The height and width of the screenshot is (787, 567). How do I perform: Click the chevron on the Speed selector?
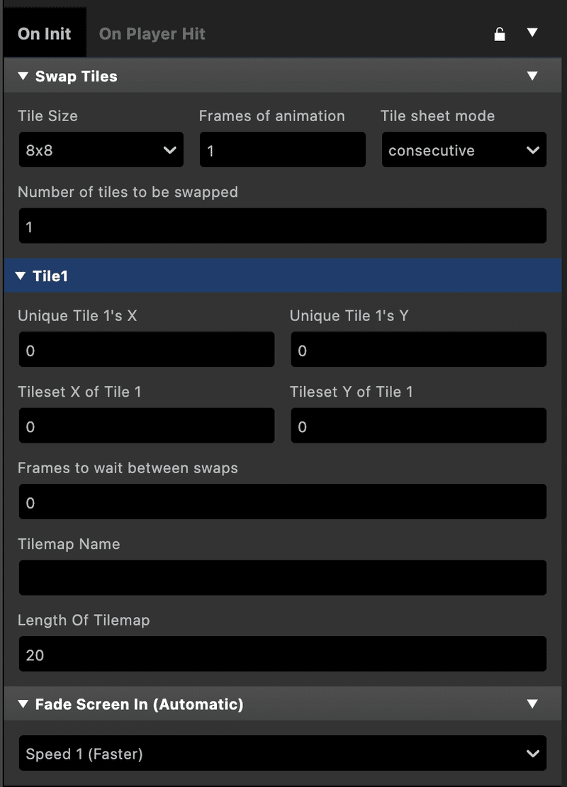534,753
